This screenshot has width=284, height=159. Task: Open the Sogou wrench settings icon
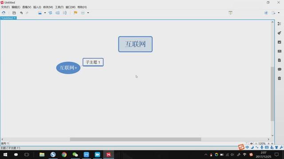click(x=281, y=148)
